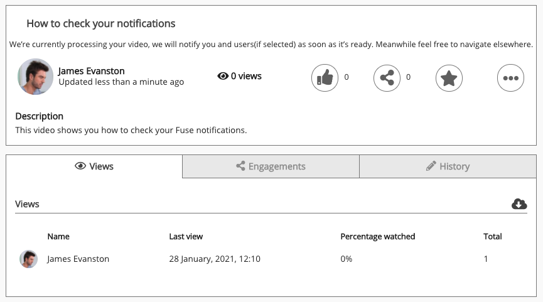
Task: Click the Name column header
Action: tap(58, 237)
